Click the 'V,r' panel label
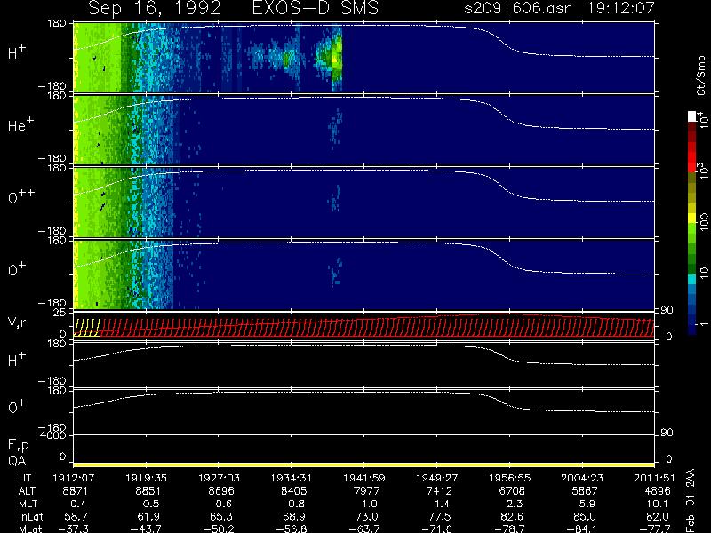Screen dimensions: 711x533 tap(17, 322)
